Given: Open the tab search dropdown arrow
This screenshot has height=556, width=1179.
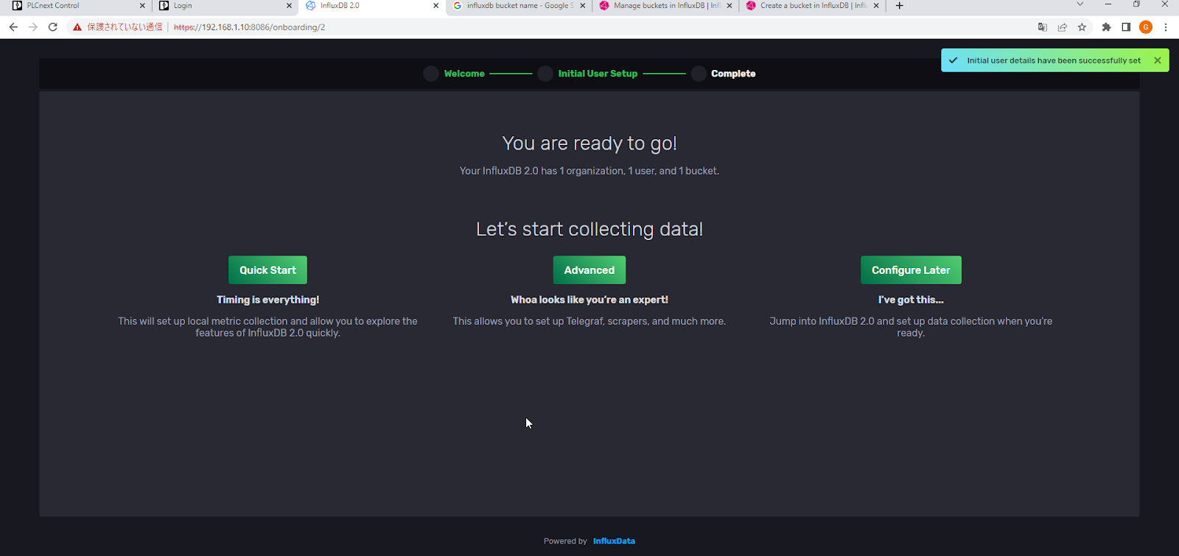Looking at the screenshot, I should pyautogui.click(x=1080, y=4).
